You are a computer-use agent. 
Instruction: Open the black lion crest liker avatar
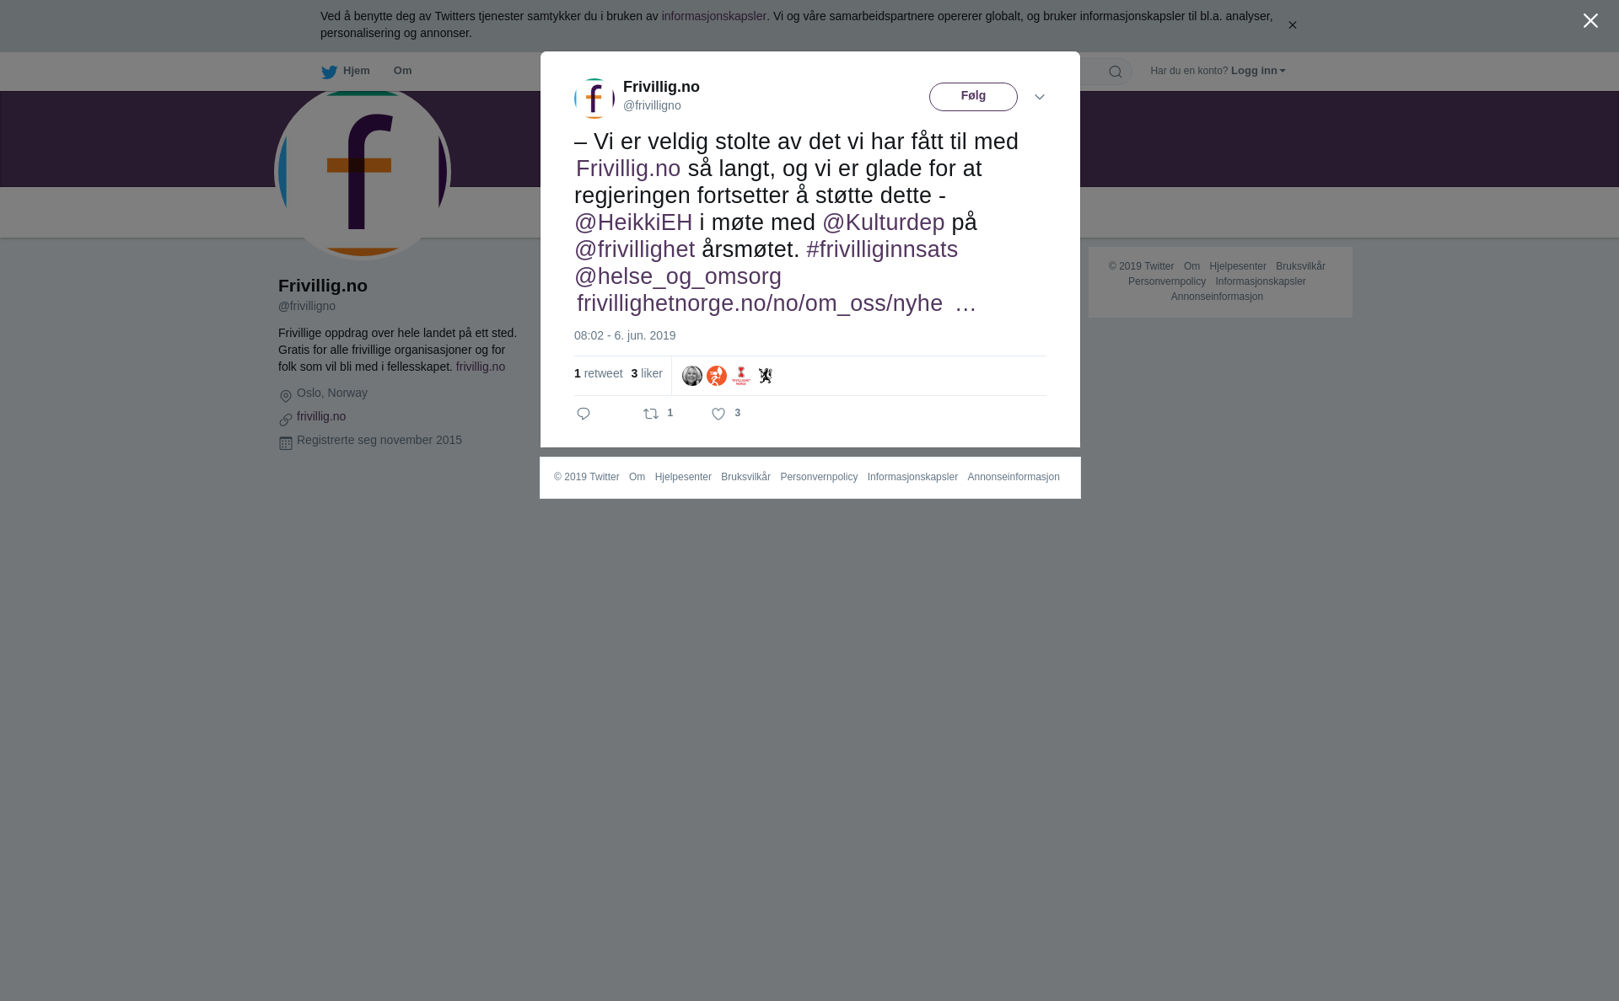click(x=766, y=376)
